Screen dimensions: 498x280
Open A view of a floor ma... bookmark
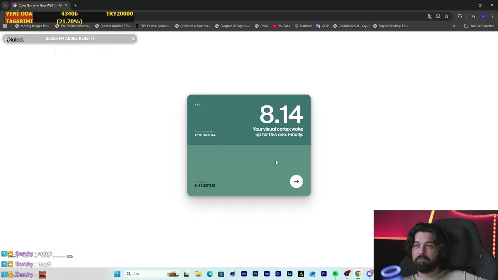click(x=193, y=26)
